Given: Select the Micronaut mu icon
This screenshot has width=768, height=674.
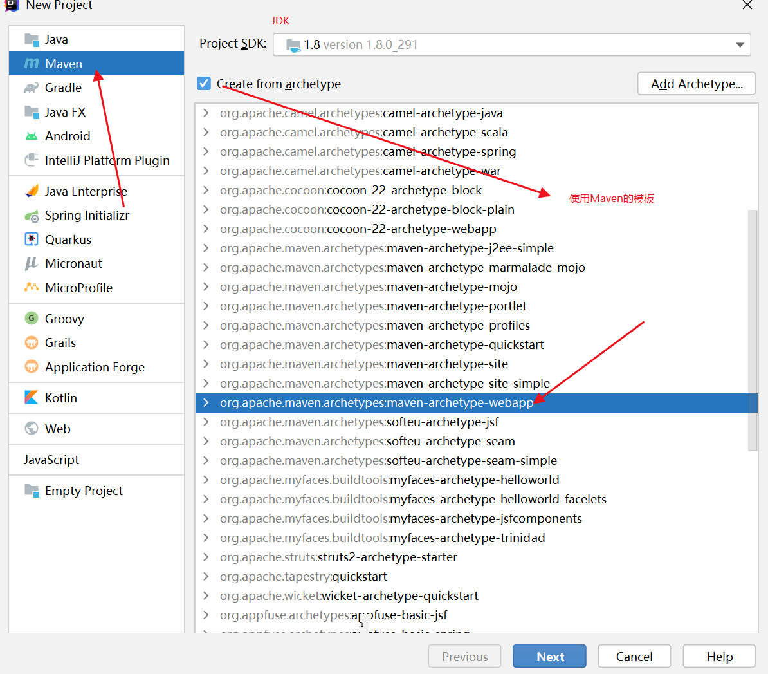Looking at the screenshot, I should click(x=32, y=264).
